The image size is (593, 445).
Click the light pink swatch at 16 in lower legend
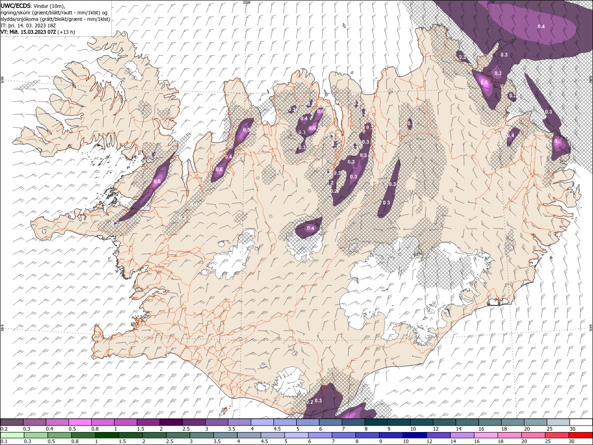tap(486, 435)
